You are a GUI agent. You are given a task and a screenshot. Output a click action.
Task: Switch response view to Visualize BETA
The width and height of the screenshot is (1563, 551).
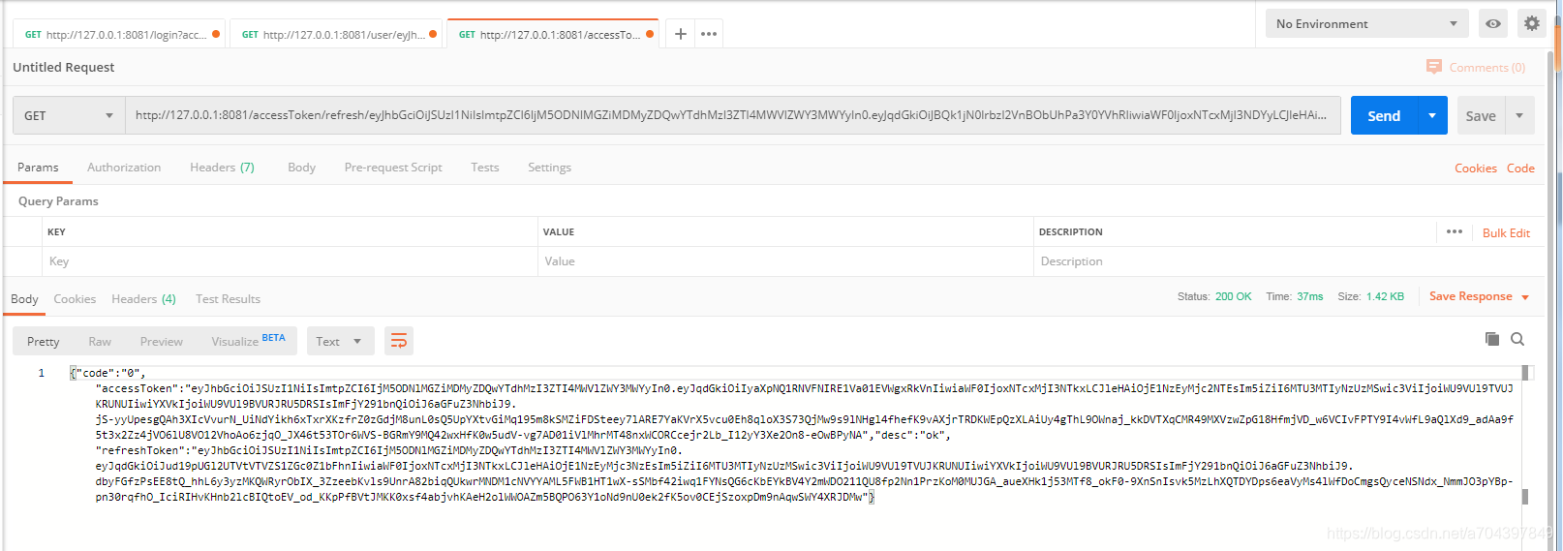click(x=248, y=341)
